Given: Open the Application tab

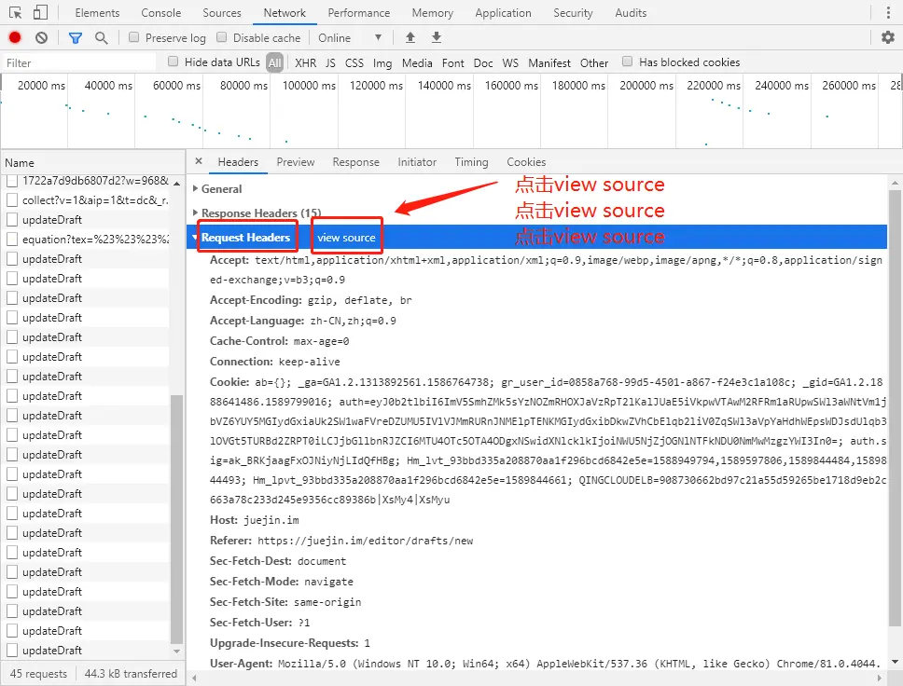Looking at the screenshot, I should [504, 13].
